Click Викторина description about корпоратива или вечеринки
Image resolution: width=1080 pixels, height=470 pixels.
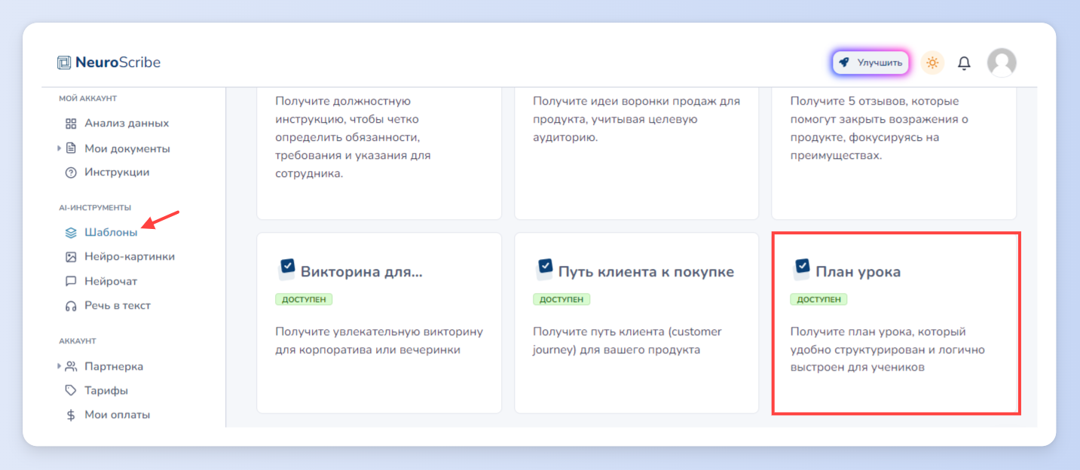click(x=379, y=340)
